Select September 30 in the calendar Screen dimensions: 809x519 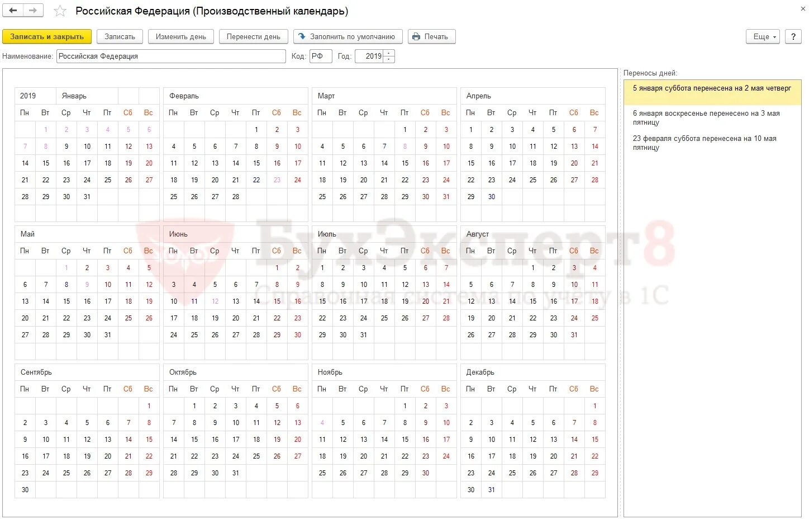click(25, 490)
